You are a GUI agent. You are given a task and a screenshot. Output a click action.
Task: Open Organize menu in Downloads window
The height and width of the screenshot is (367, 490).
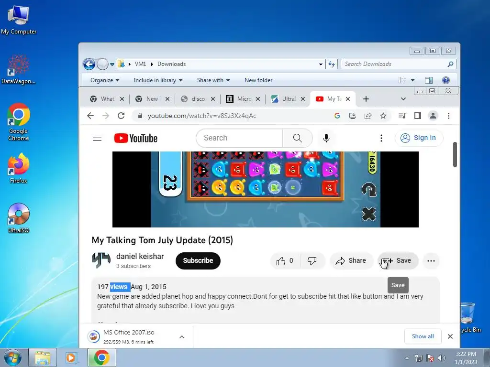(105, 80)
